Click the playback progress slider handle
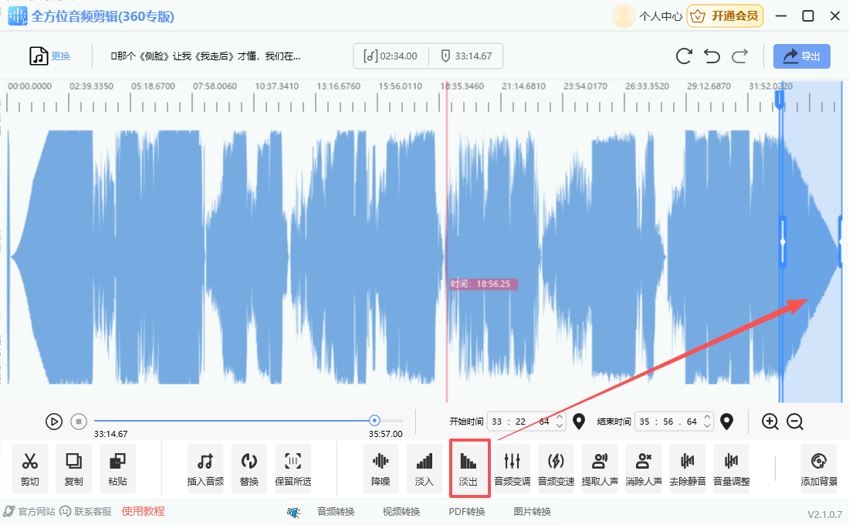This screenshot has height=525, width=849. (x=374, y=421)
